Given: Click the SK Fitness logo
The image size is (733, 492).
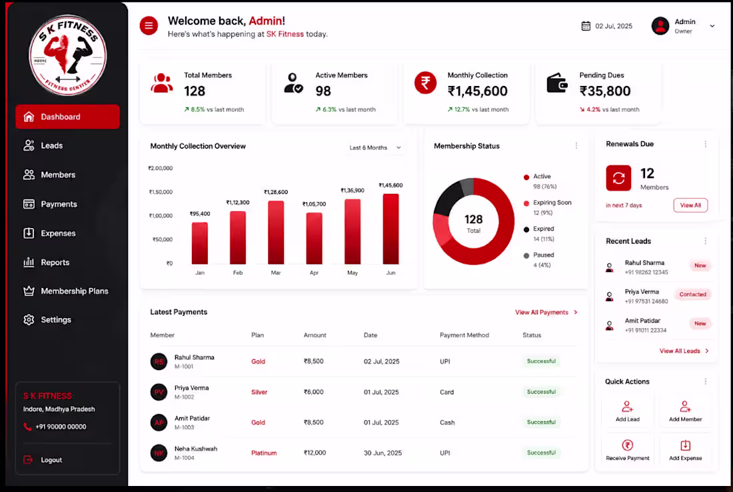Looking at the screenshot, I should [x=68, y=55].
